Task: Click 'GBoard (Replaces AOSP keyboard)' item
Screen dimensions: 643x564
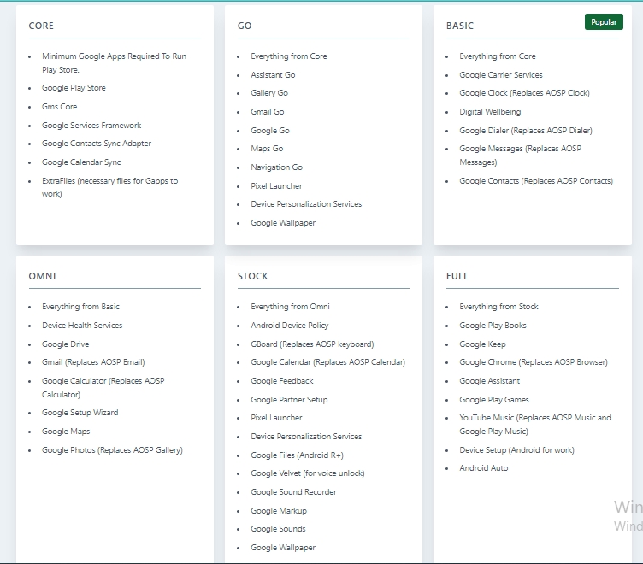Action: point(312,344)
